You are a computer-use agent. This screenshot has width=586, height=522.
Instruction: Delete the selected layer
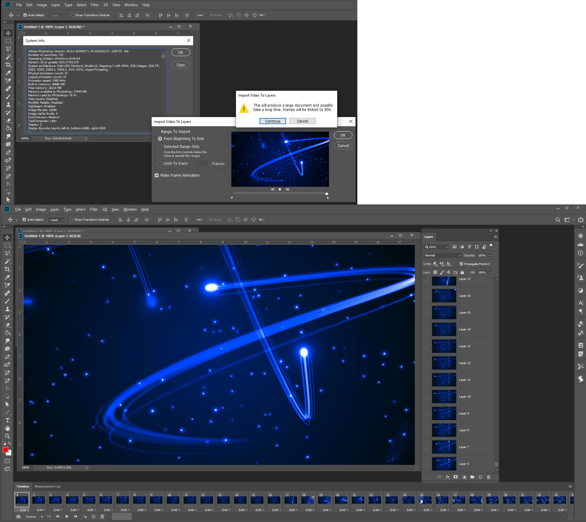coord(488,477)
